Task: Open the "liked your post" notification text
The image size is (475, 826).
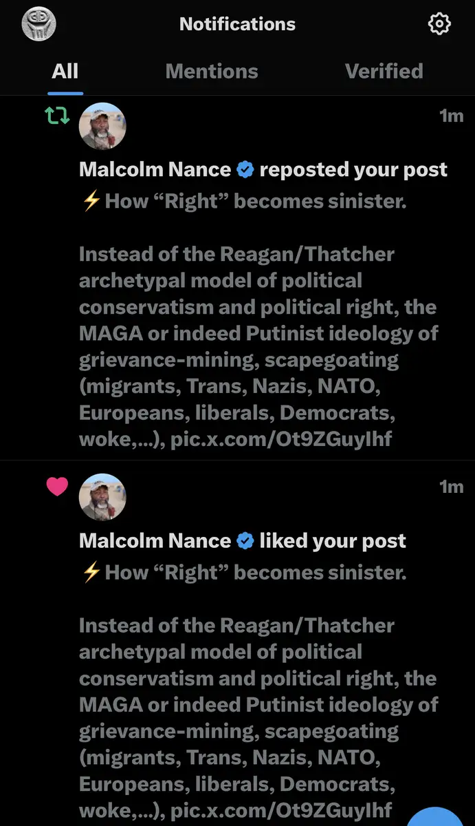Action: coord(333,541)
